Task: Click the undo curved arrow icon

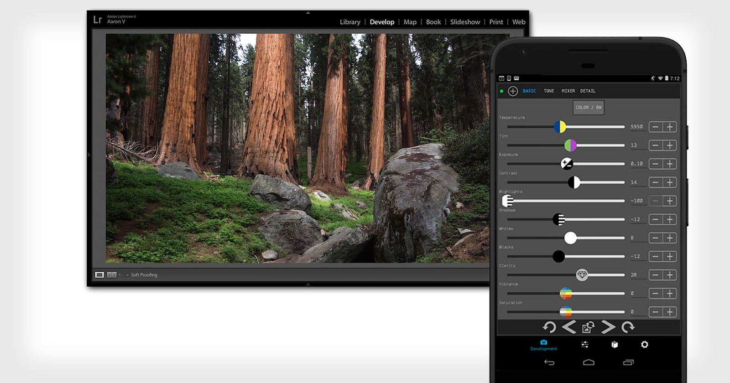Action: (549, 327)
